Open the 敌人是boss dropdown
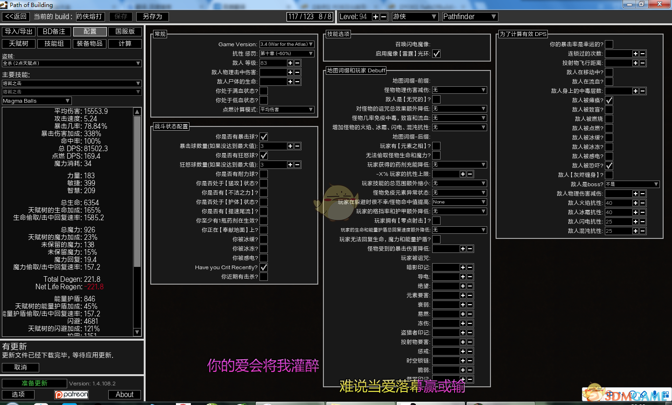The image size is (672, 405). coord(632,184)
